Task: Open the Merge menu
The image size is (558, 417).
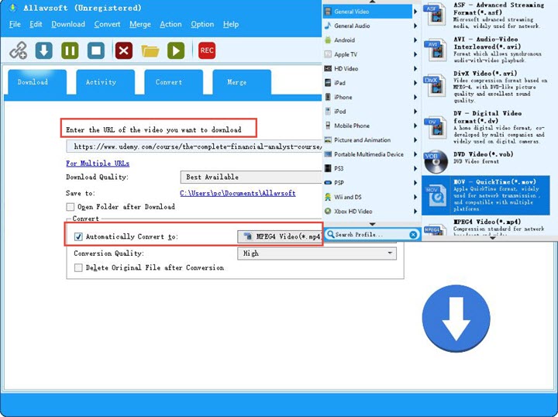Action: click(x=139, y=24)
